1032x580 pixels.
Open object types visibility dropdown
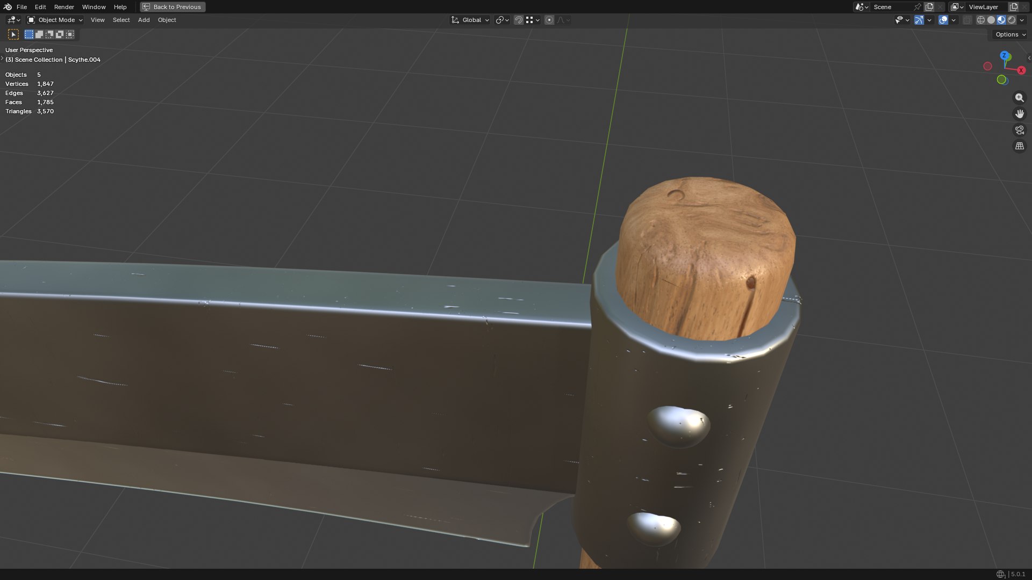point(902,20)
